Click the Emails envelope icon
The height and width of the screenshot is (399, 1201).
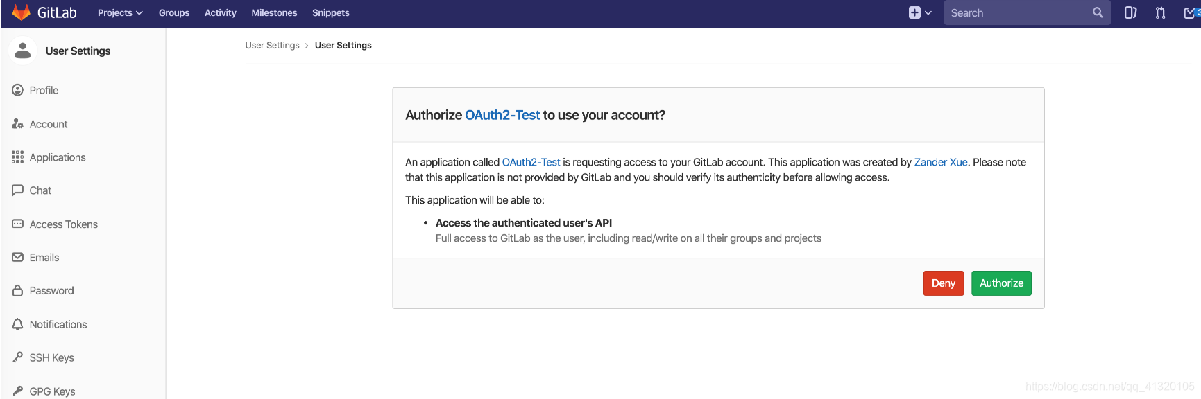(x=18, y=257)
